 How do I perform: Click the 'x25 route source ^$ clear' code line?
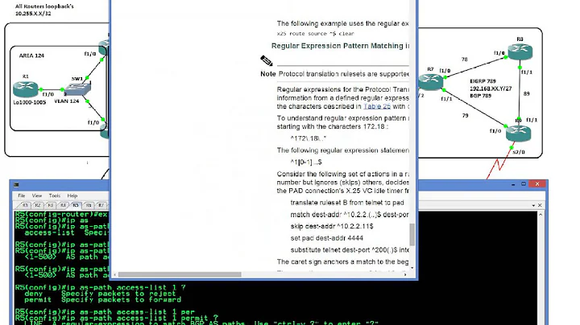click(x=316, y=34)
